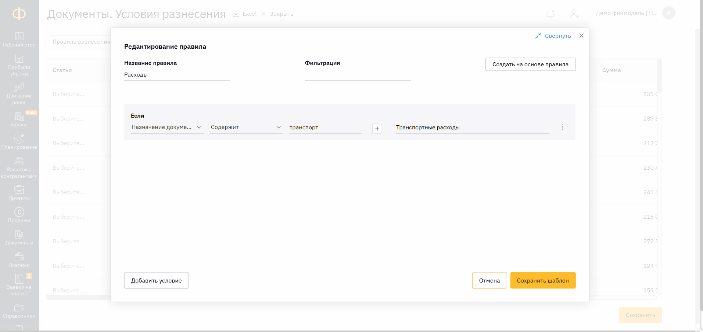Open the notifications bell icon

pos(550,14)
